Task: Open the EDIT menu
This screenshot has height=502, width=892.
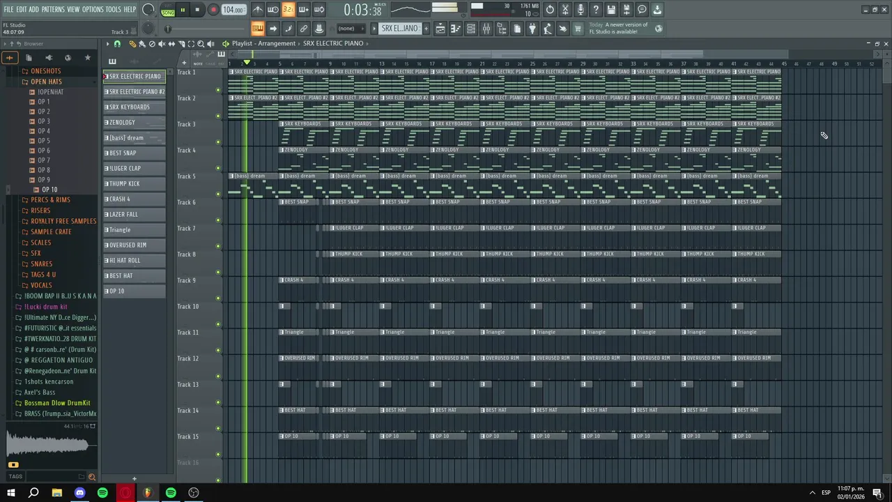Action: tap(22, 9)
